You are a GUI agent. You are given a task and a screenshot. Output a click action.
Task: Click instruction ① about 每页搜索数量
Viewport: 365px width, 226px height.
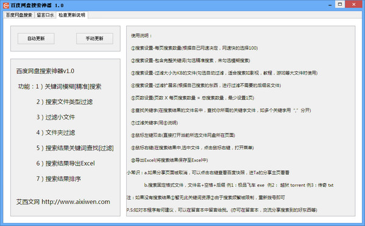coord(194,48)
